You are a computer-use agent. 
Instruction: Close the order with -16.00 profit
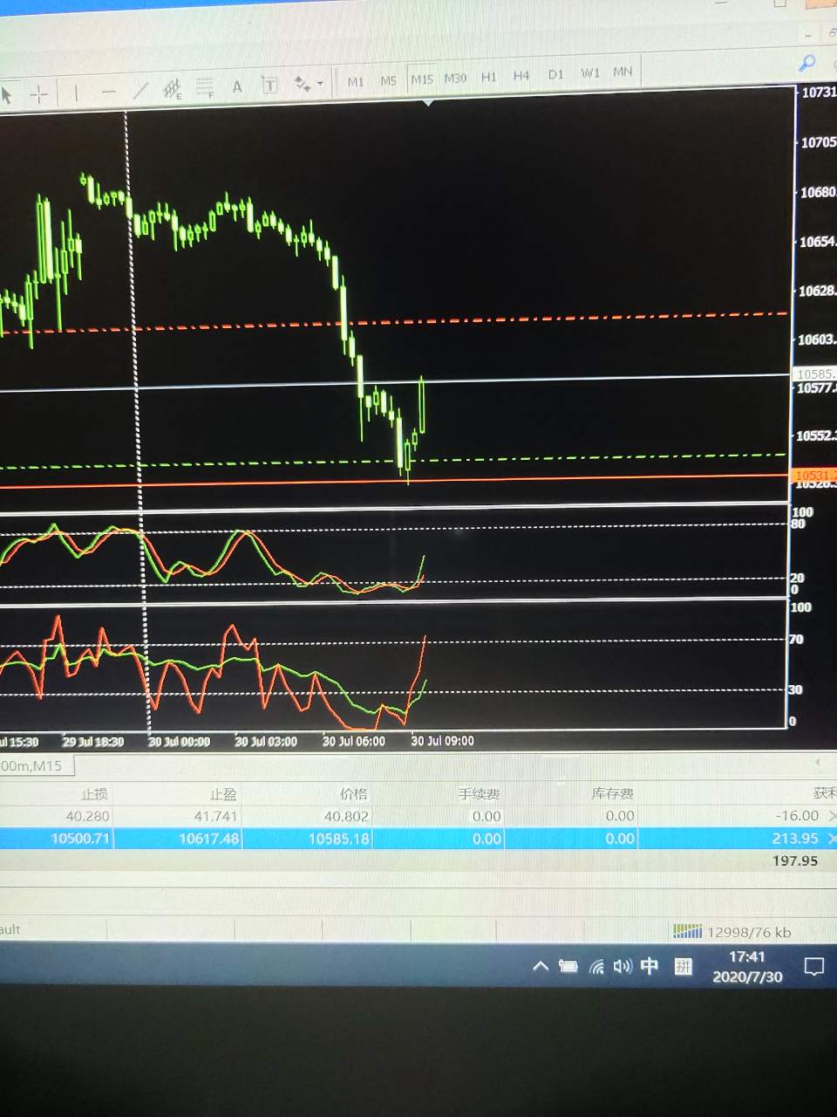click(x=832, y=815)
